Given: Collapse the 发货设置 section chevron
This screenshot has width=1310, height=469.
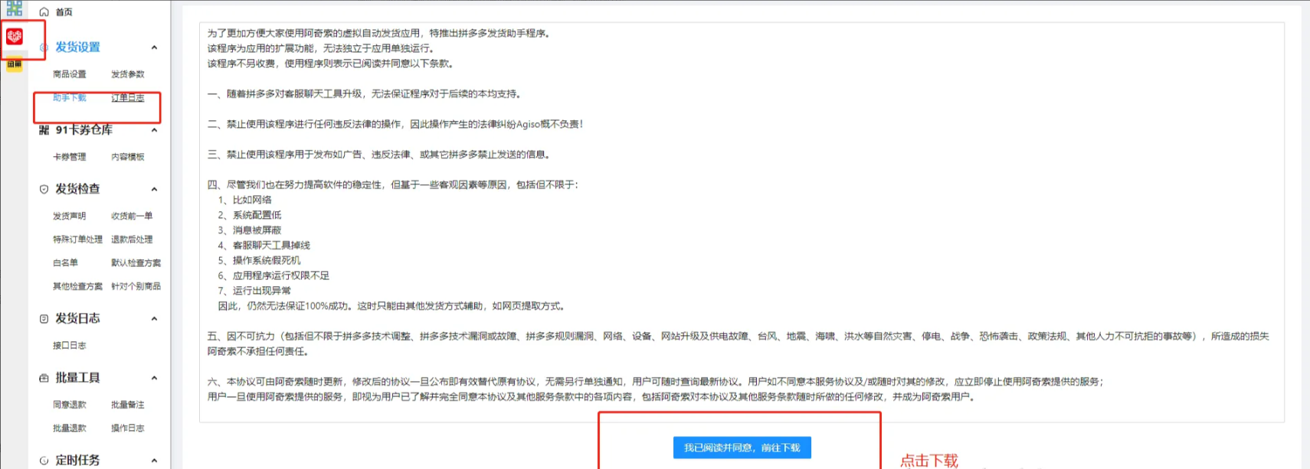Looking at the screenshot, I should (154, 47).
